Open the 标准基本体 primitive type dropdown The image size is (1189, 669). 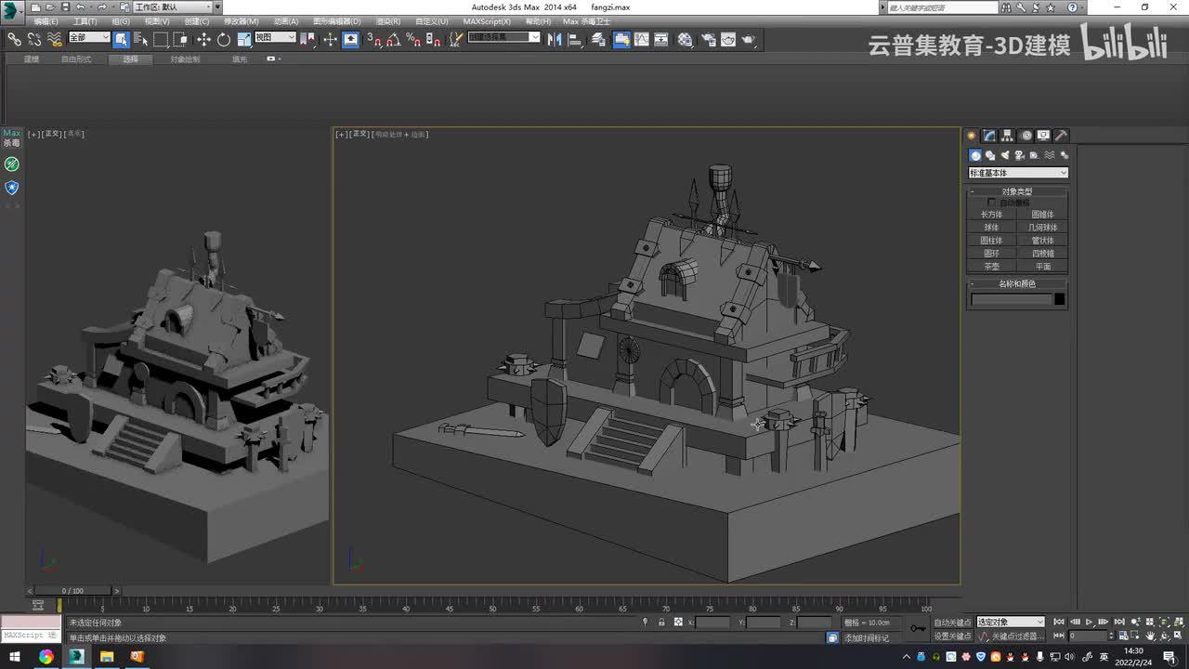tap(1018, 173)
